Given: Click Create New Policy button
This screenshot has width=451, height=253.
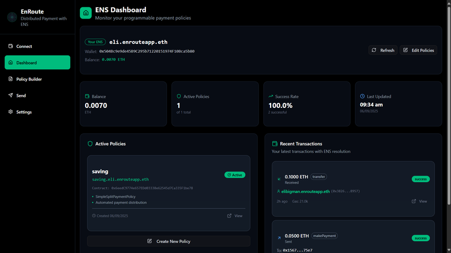Looking at the screenshot, I should (169, 241).
